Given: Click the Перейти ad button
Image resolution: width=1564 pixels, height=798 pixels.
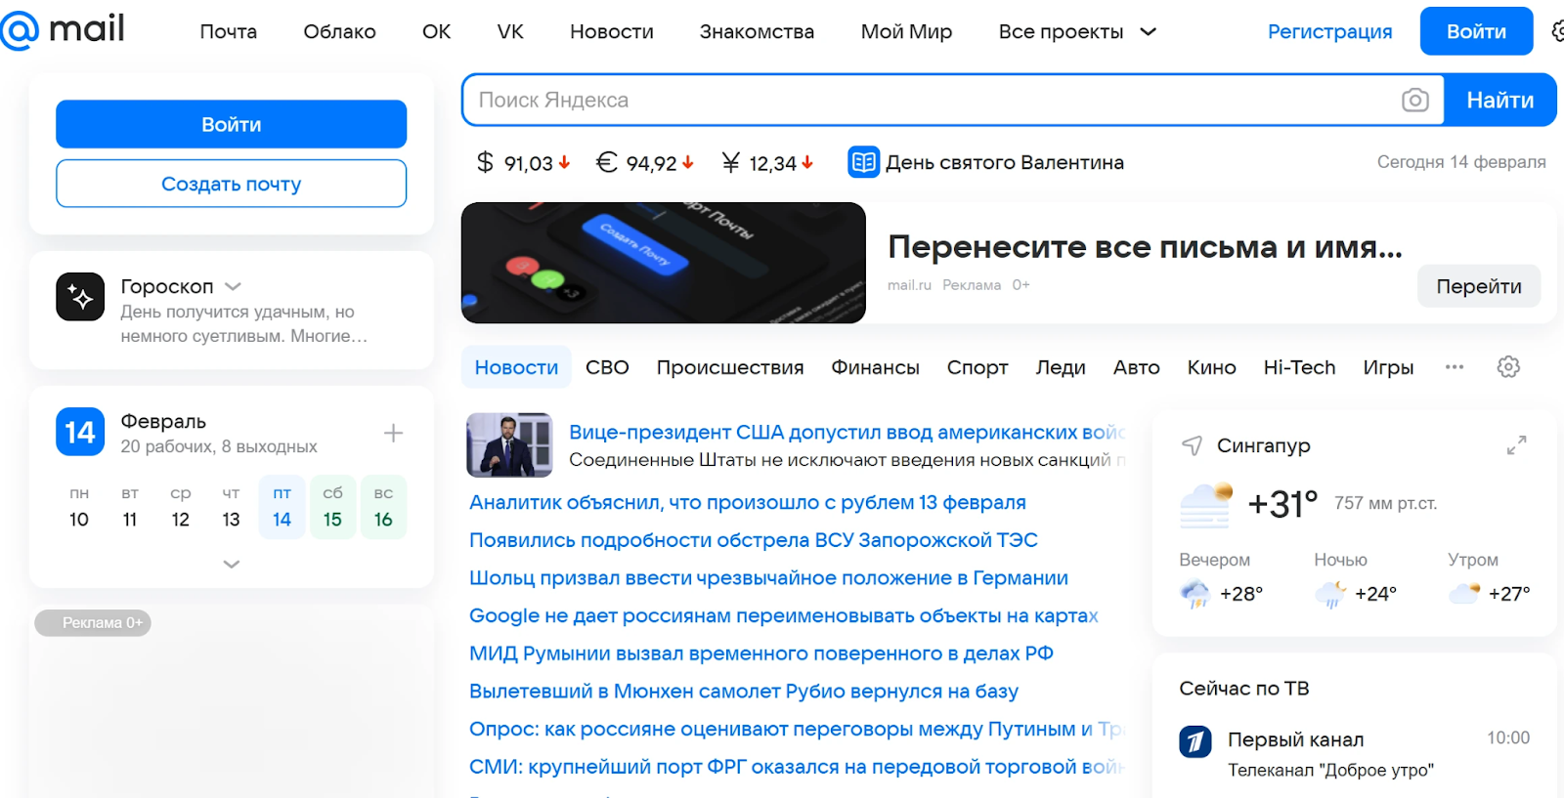Looking at the screenshot, I should (x=1479, y=286).
